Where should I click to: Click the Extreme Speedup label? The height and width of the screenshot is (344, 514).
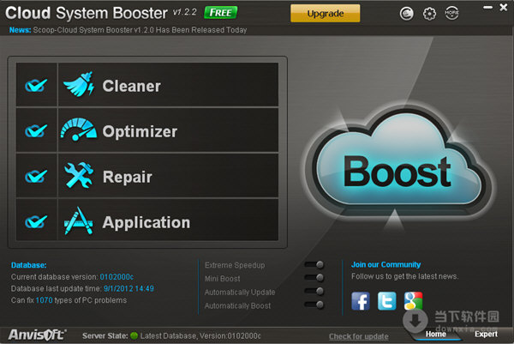[x=235, y=265]
